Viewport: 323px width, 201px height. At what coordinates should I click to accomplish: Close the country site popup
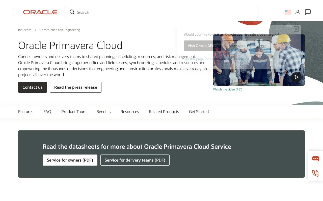pos(296,29)
